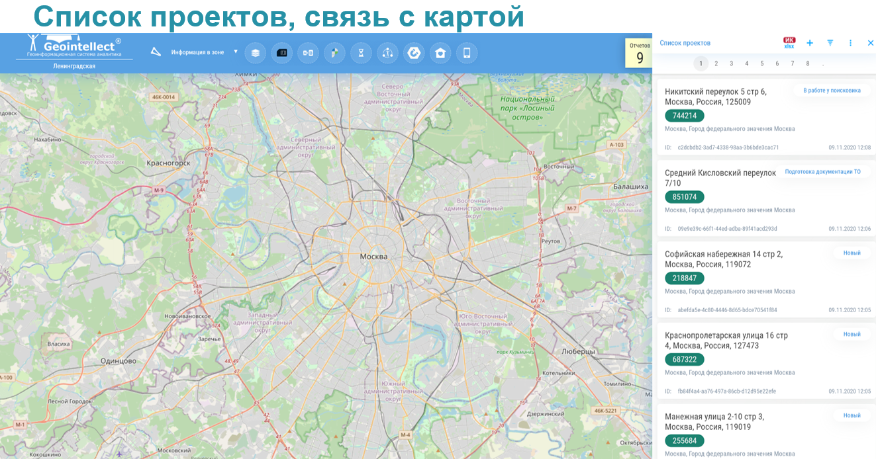Open the project list filter icon
This screenshot has height=459, width=876.
[x=830, y=43]
